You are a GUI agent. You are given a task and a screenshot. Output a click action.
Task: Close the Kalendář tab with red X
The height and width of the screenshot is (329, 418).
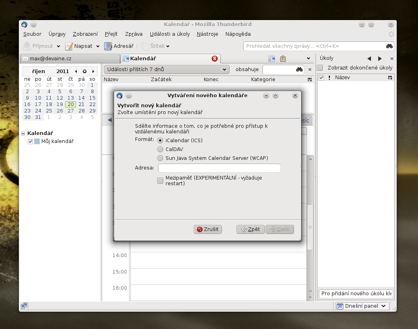click(x=214, y=59)
